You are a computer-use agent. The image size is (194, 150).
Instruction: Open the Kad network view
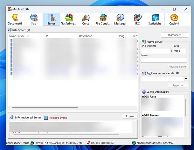[34, 19]
